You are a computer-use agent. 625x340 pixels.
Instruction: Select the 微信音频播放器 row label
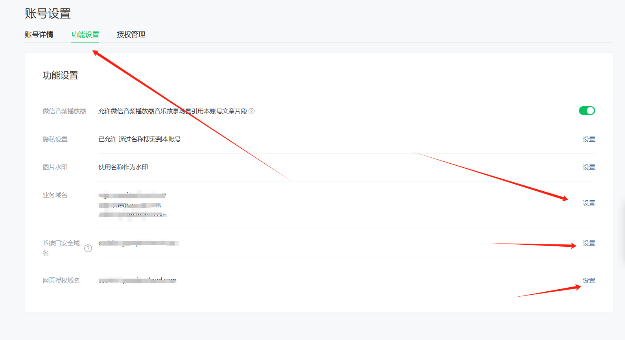pyautogui.click(x=64, y=111)
